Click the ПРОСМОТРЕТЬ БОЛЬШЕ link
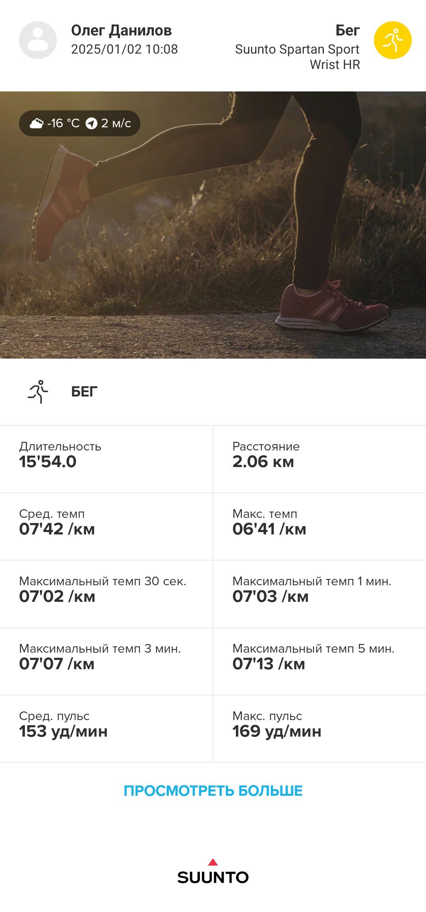 [213, 791]
